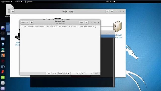Open the grey dock icon above the last one

(3, 83)
